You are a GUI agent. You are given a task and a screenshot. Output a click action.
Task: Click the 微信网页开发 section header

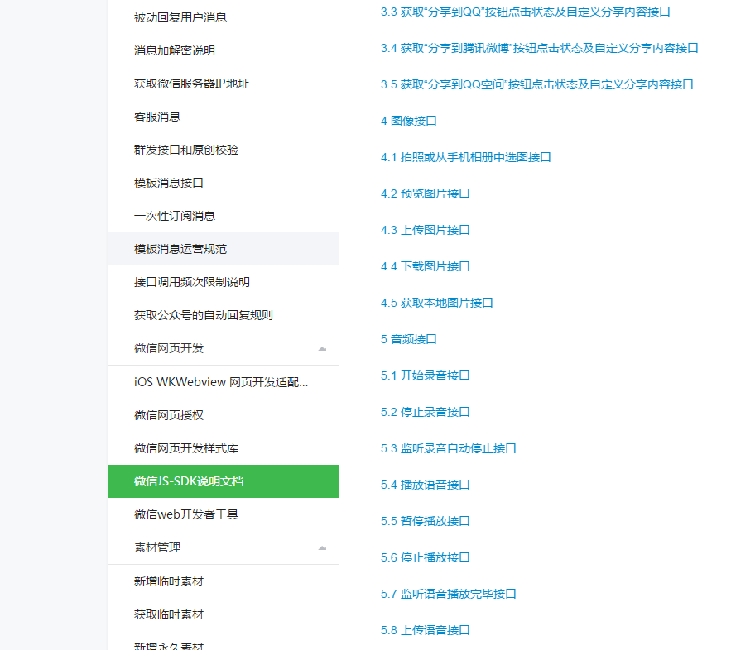[x=223, y=348]
